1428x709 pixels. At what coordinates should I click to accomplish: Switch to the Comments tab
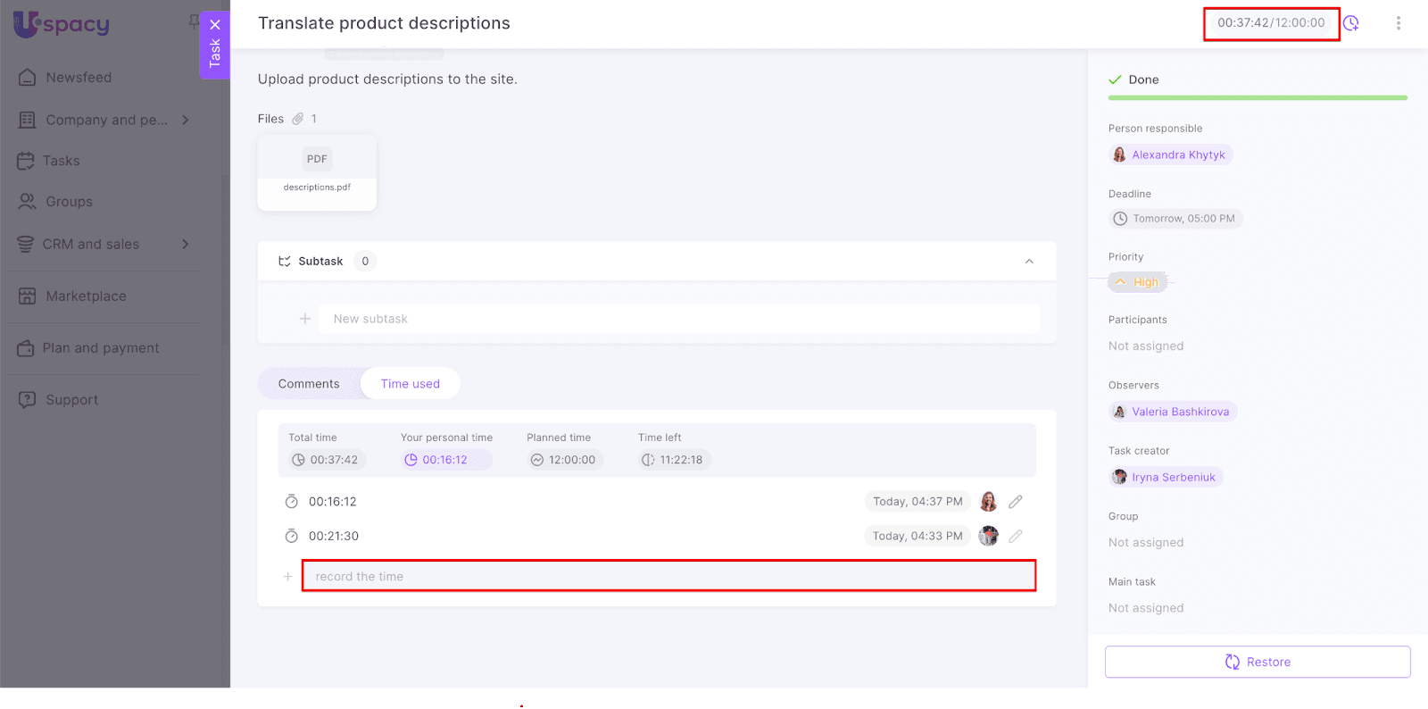tap(309, 384)
